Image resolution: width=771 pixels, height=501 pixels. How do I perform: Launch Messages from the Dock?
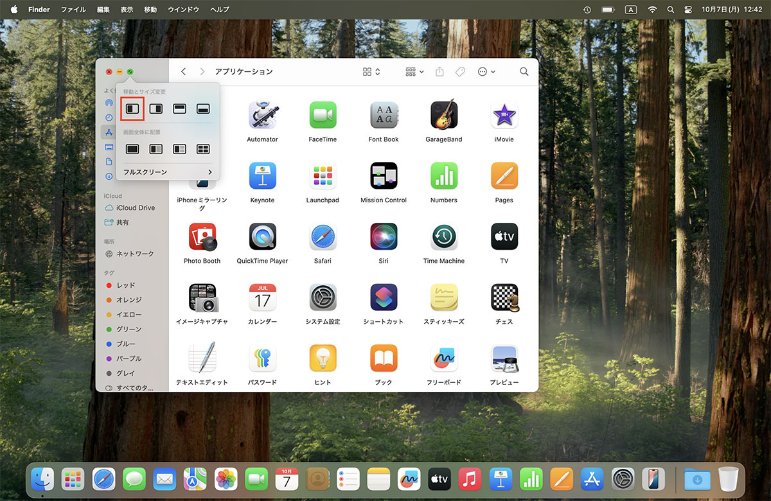(x=134, y=479)
